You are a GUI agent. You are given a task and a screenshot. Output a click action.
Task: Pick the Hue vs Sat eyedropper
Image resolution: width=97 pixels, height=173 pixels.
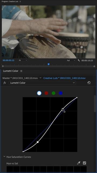[78, 163]
